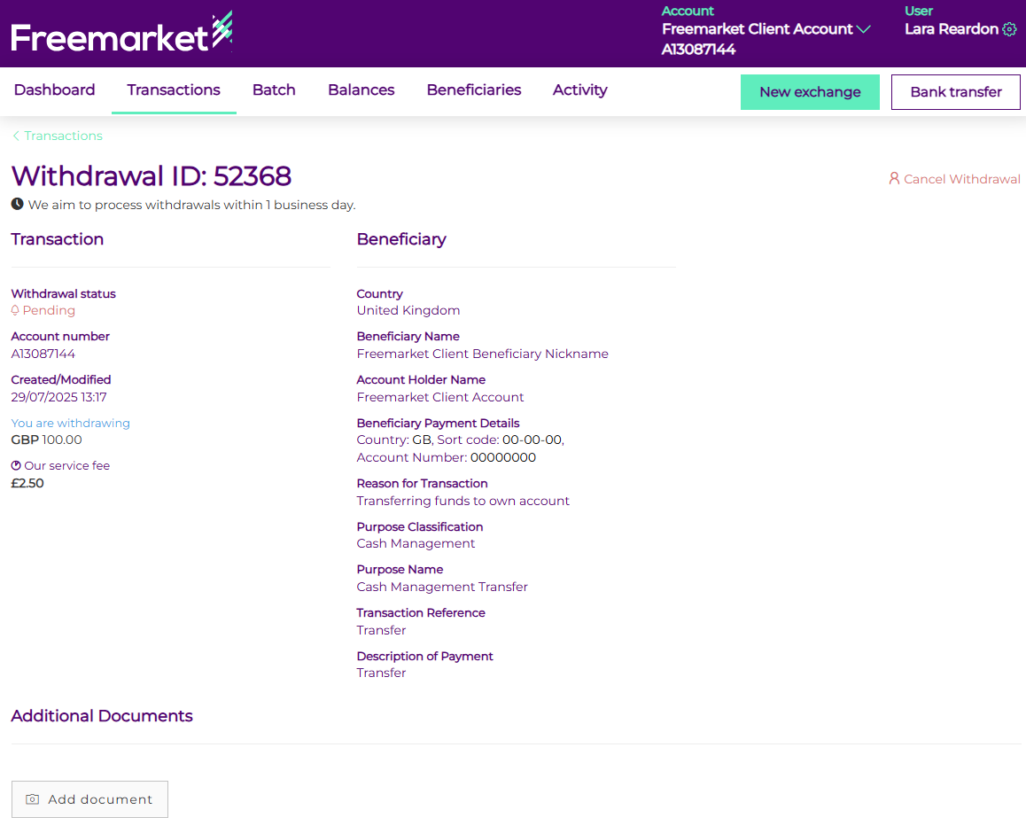Open the Beneficiaries tab
The width and height of the screenshot is (1026, 833).
click(474, 90)
